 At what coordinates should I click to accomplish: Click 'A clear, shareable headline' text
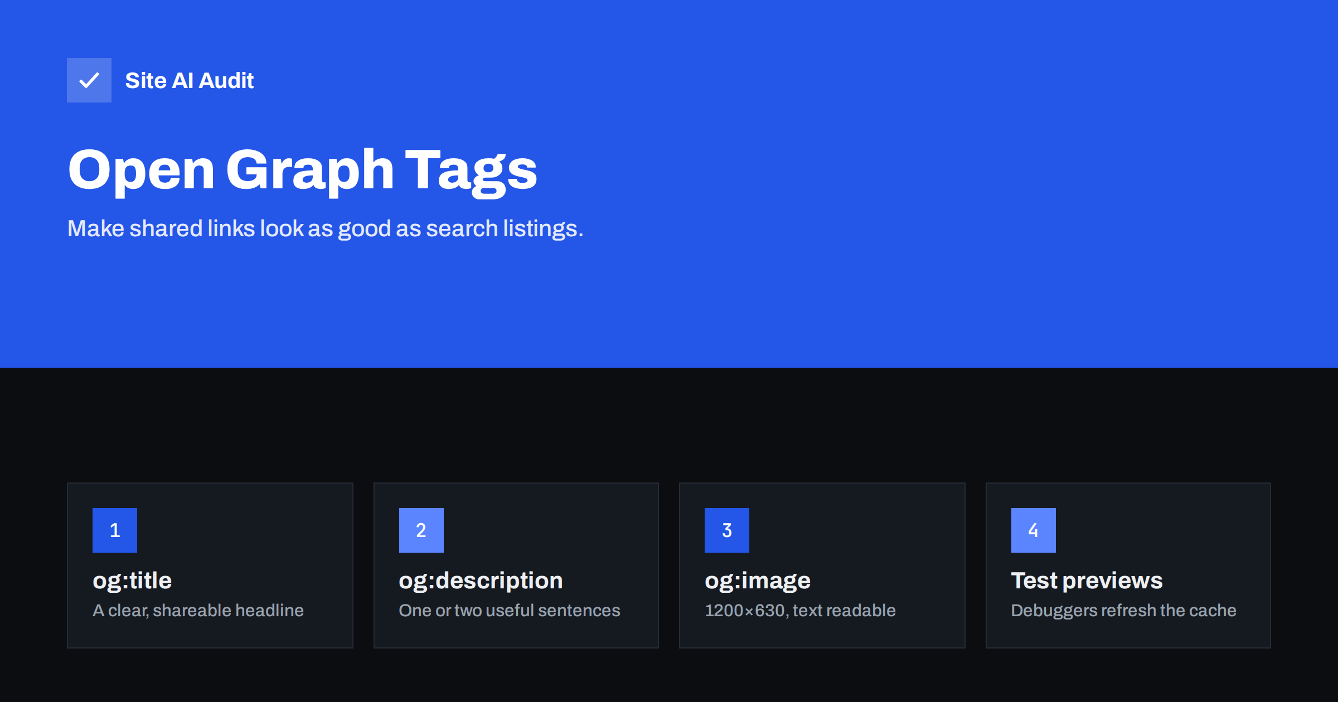(198, 611)
